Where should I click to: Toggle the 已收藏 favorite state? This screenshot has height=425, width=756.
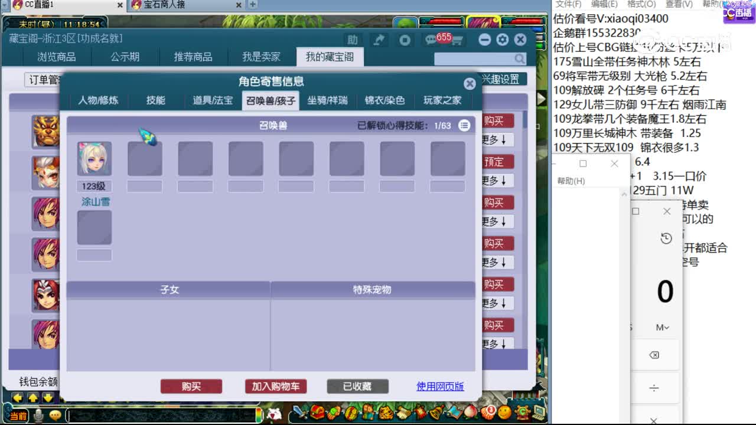(357, 386)
